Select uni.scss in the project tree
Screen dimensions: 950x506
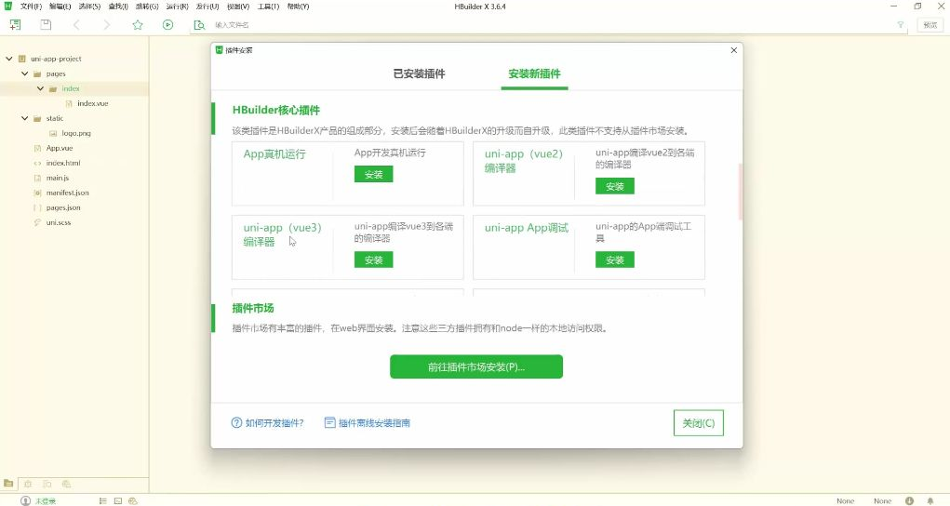tap(59, 222)
